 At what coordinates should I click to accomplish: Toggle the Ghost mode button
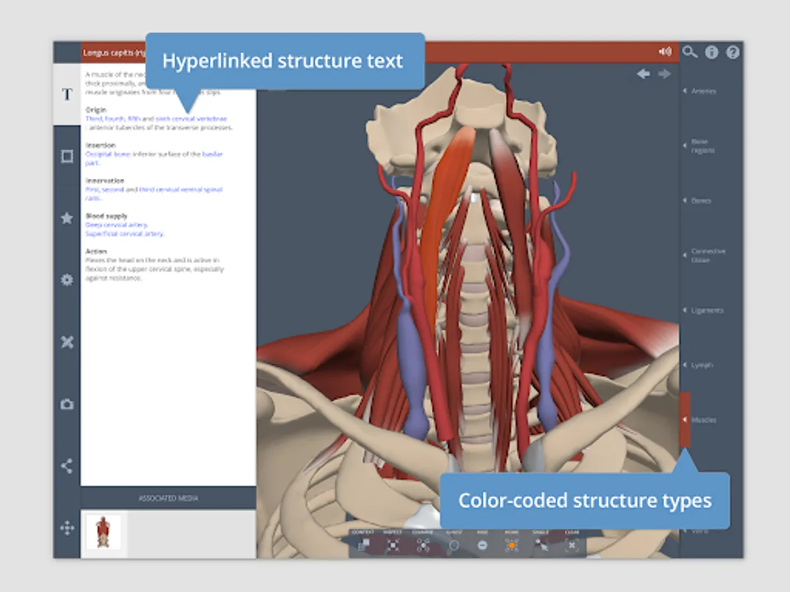(454, 545)
